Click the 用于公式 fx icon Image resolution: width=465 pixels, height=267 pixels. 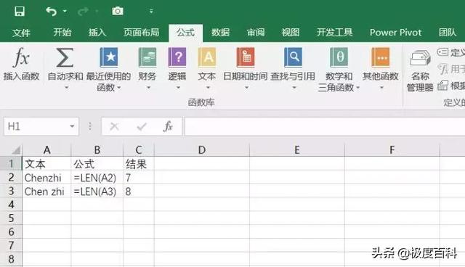click(x=443, y=69)
